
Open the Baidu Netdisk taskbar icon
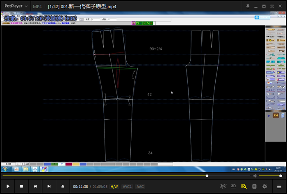point(35,169)
